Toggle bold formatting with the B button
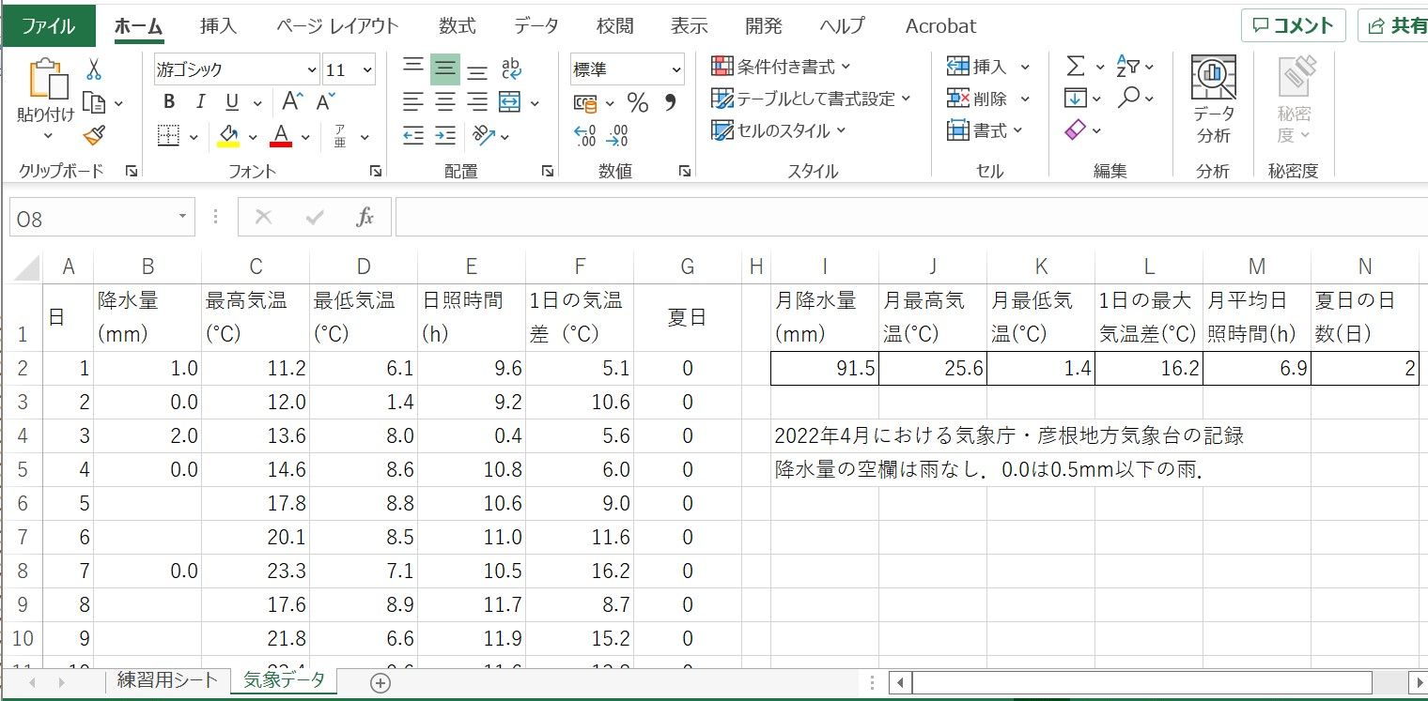 coord(169,100)
